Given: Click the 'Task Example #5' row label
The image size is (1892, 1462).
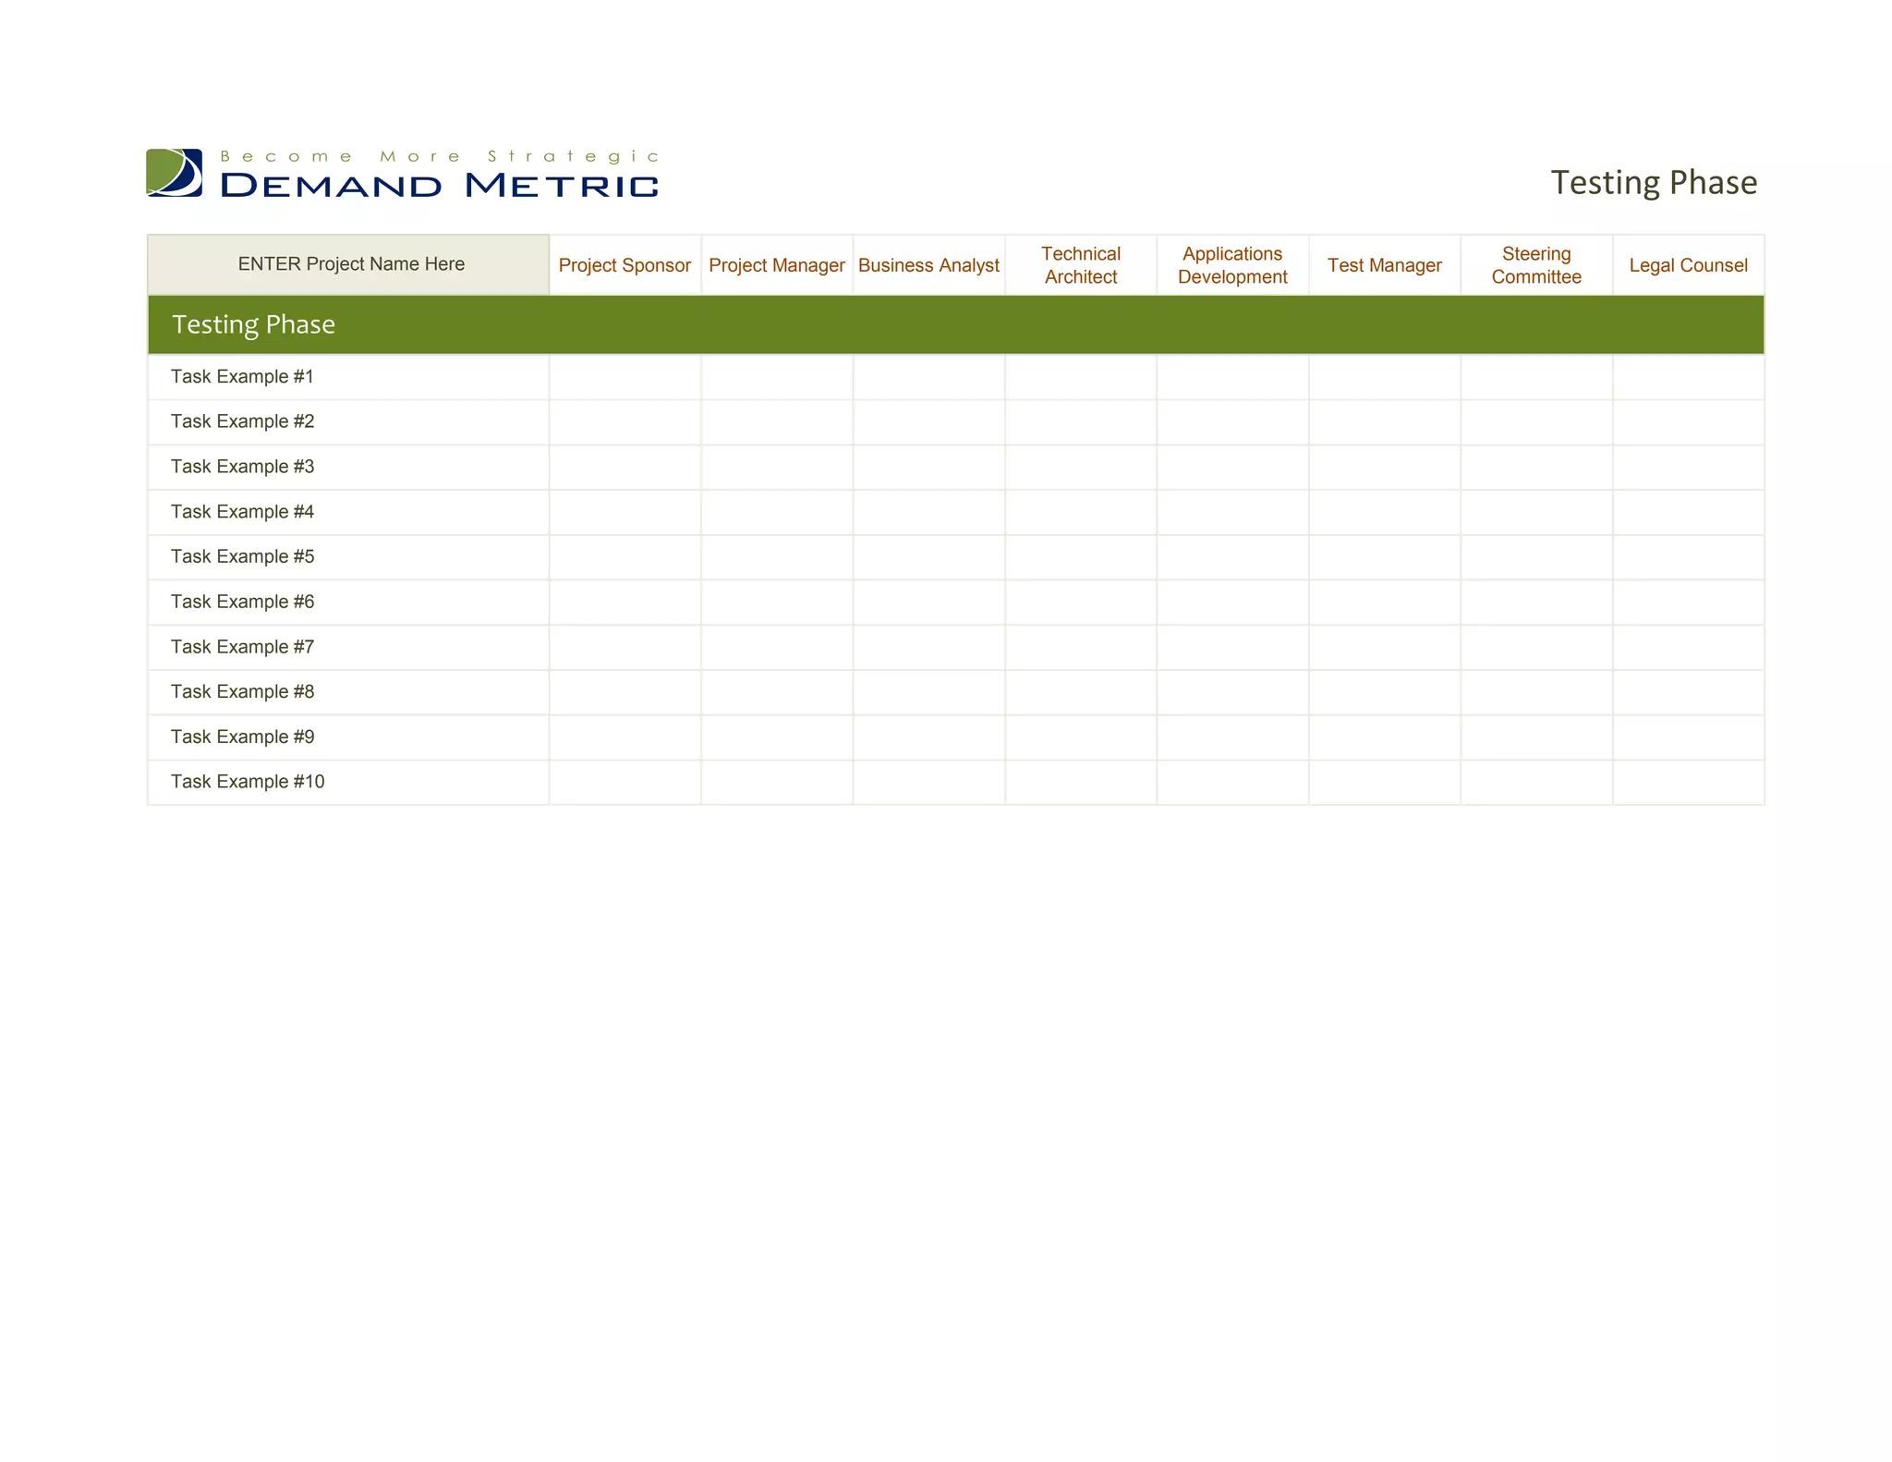Looking at the screenshot, I should point(242,556).
